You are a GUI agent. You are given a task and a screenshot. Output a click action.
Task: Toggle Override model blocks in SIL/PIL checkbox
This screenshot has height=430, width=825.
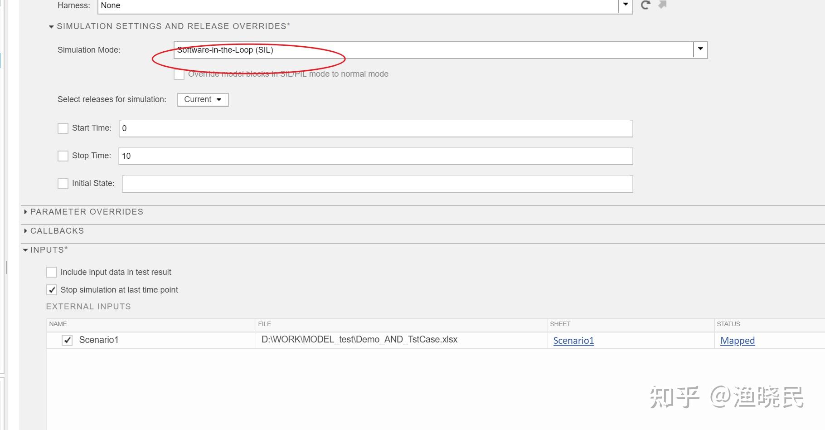179,74
